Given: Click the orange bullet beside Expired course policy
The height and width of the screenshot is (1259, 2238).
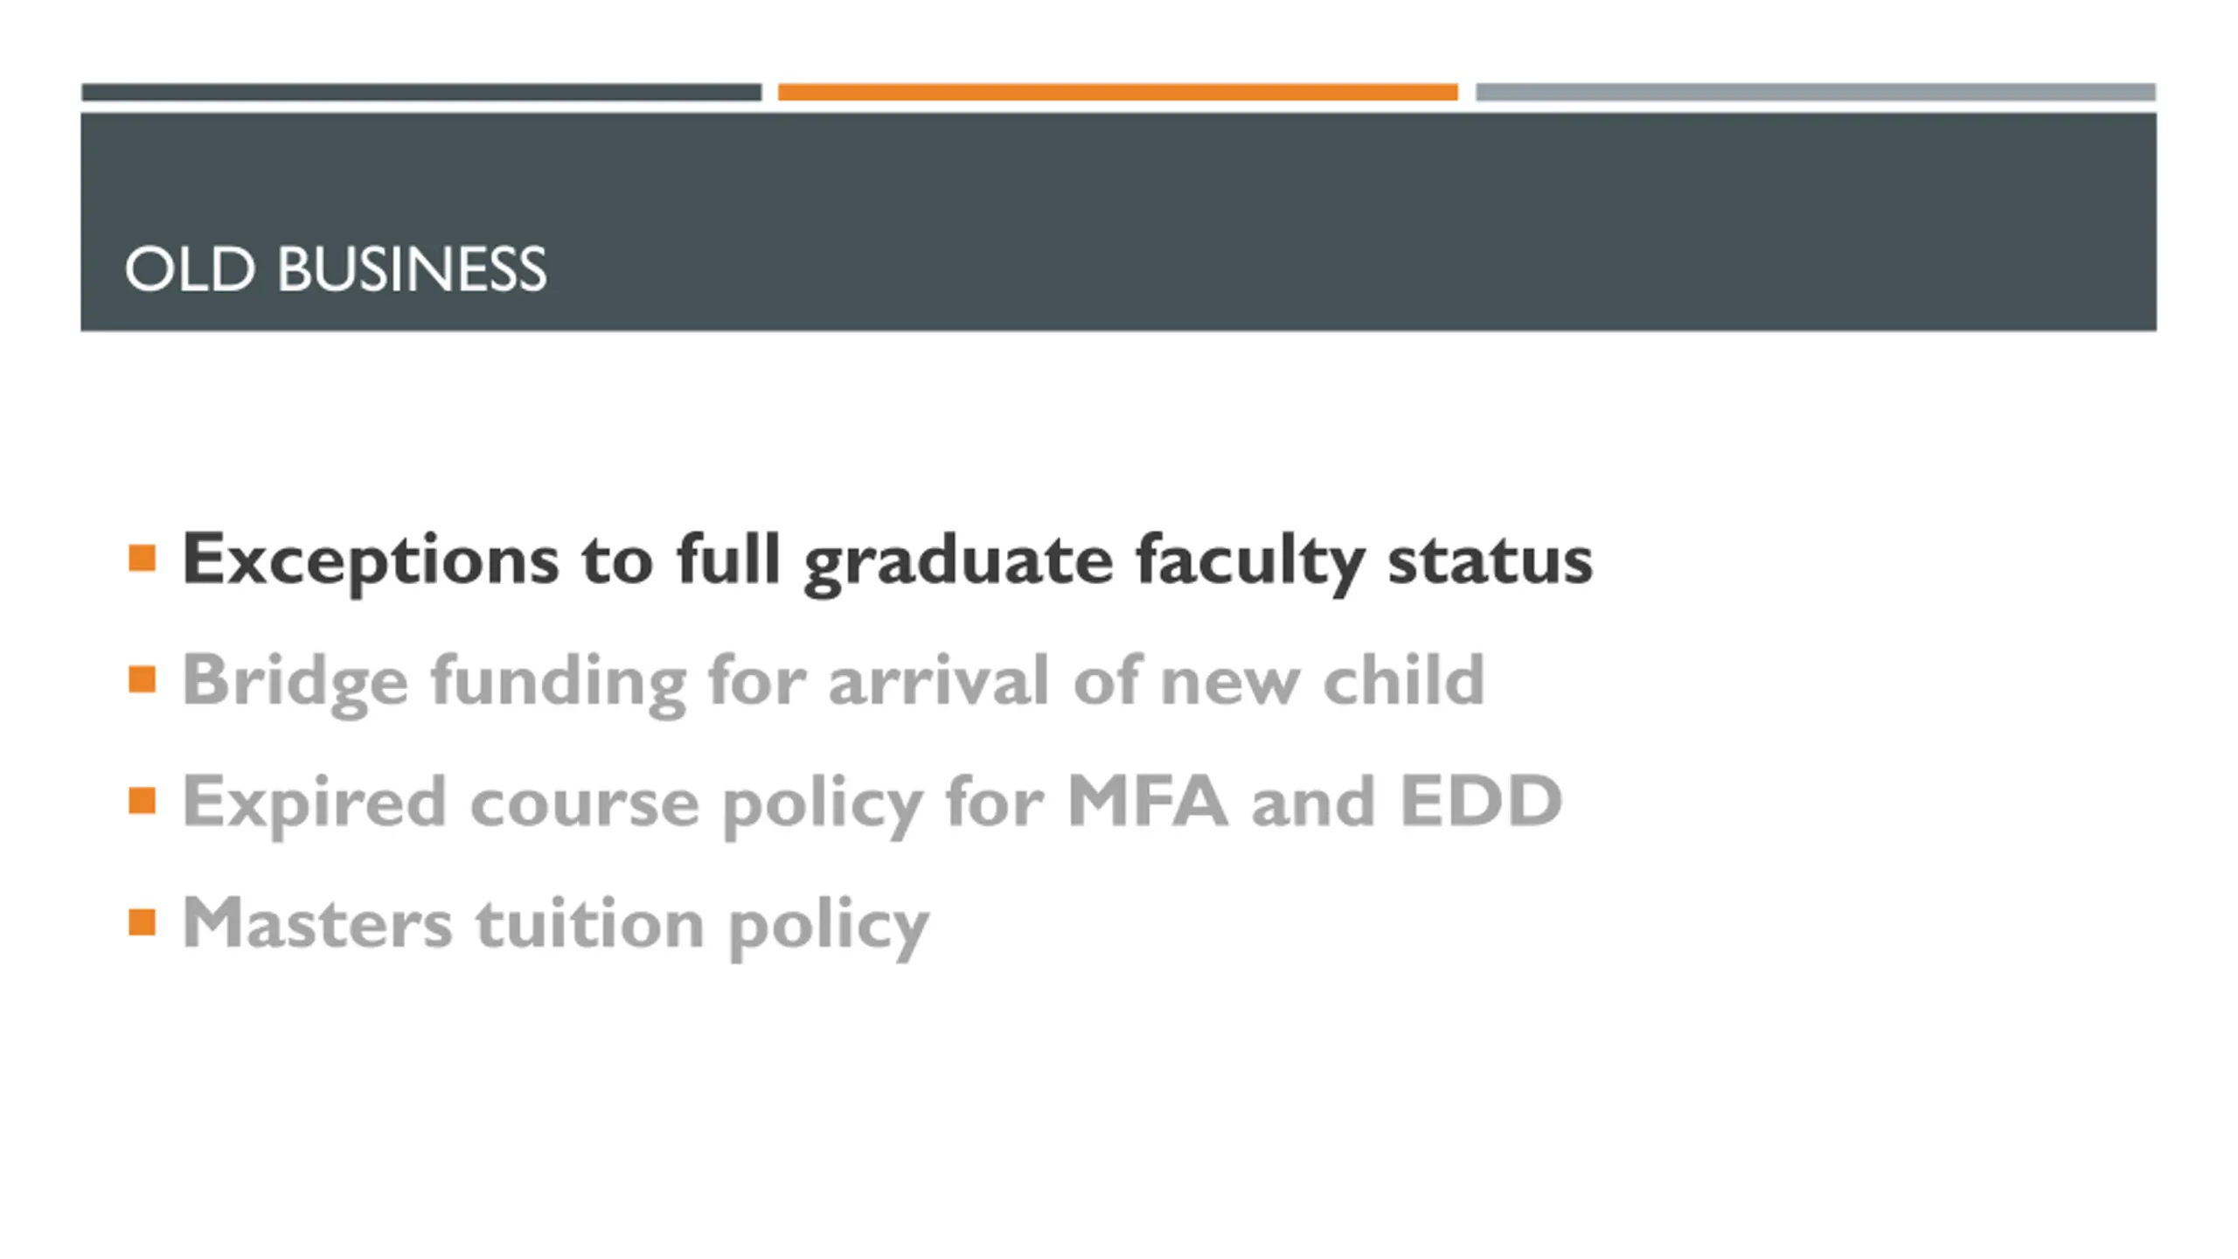Looking at the screenshot, I should click(142, 801).
